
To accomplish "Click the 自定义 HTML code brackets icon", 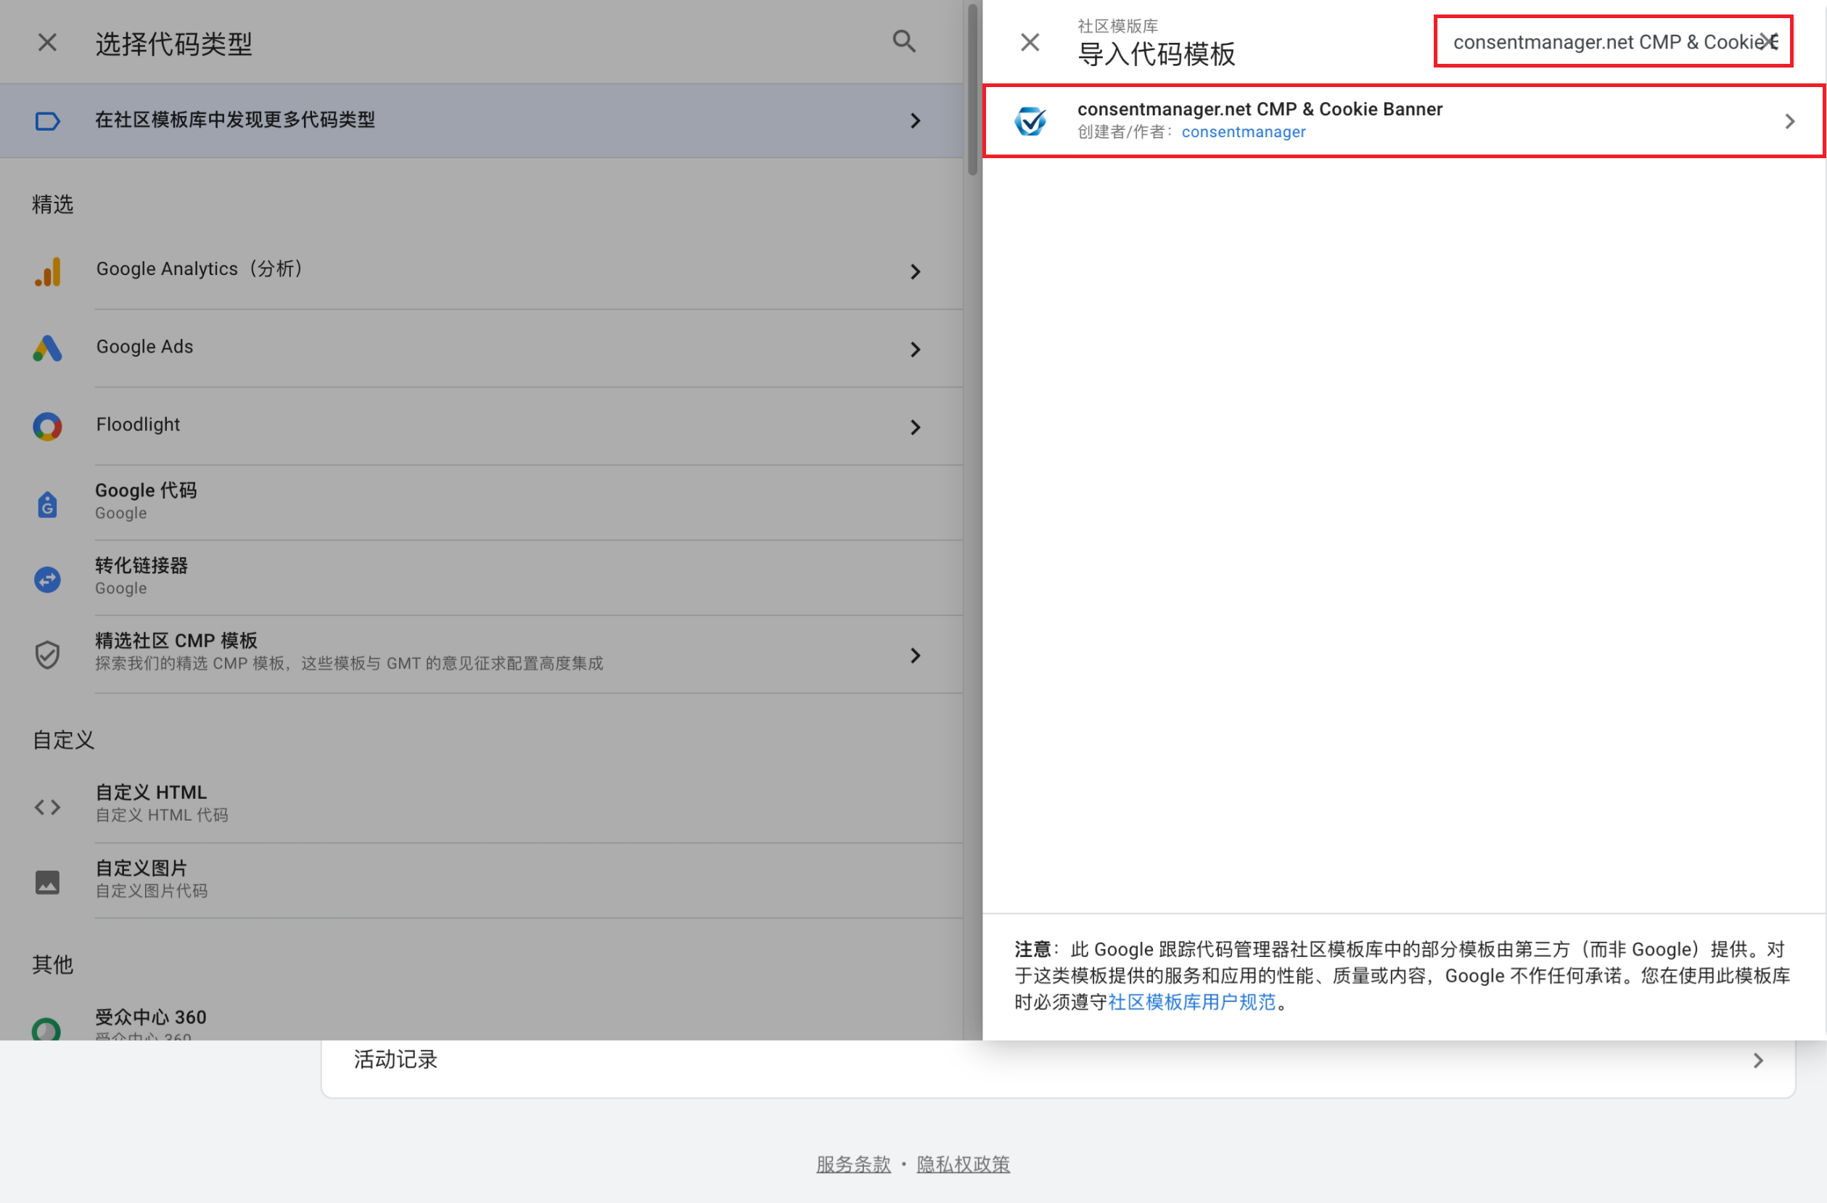I will tap(48, 807).
